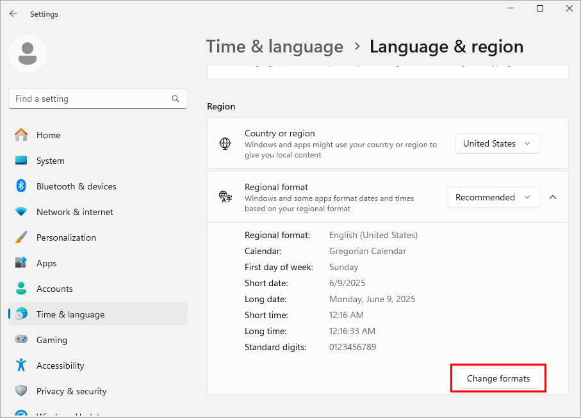The width and height of the screenshot is (581, 418).
Task: Collapse the Regional format section chevron
Action: tap(553, 197)
